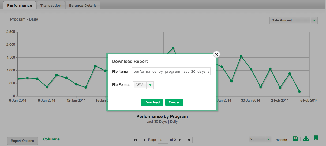Go to next page arrow
The height and width of the screenshot is (146, 326).
coord(180,140)
